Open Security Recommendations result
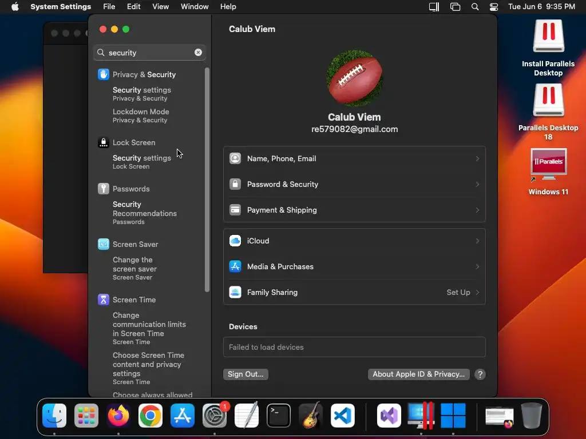Image resolution: width=586 pixels, height=439 pixels. pyautogui.click(x=145, y=213)
